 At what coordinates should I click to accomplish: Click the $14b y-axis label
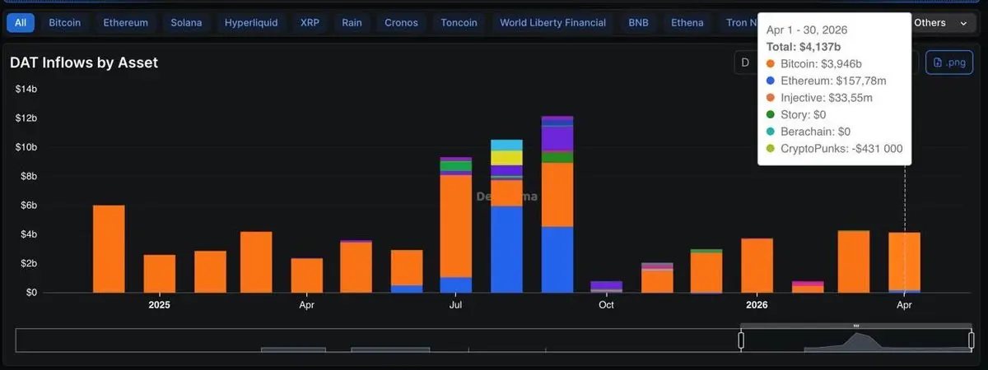pyautogui.click(x=26, y=89)
